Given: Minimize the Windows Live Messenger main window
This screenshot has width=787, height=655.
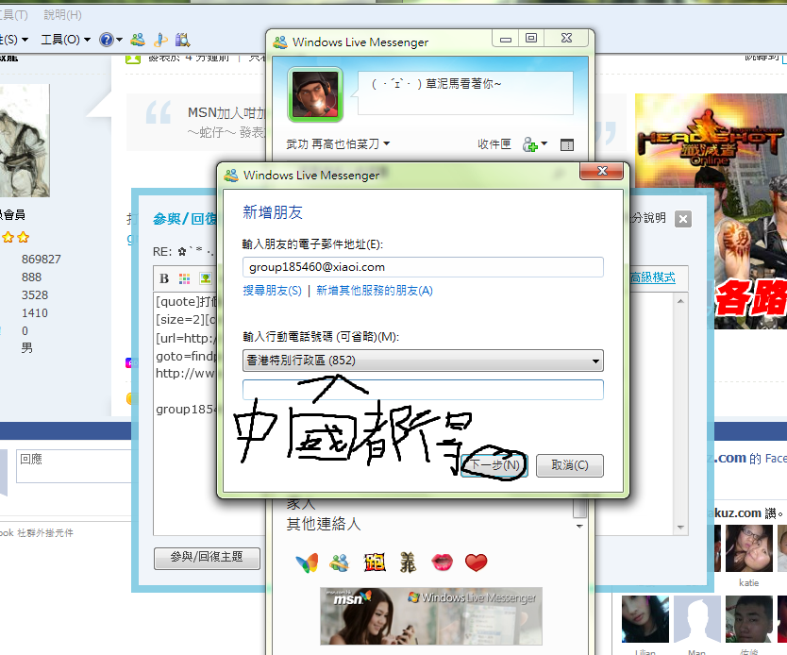Looking at the screenshot, I should coord(506,38).
